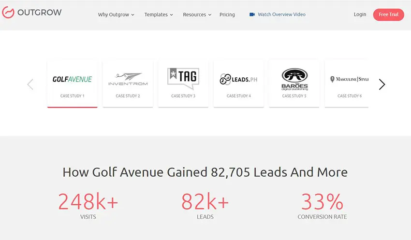The width and height of the screenshot is (411, 240).
Task: Click the Golf Avenue 82,705 leads heading
Action: [x=205, y=172]
